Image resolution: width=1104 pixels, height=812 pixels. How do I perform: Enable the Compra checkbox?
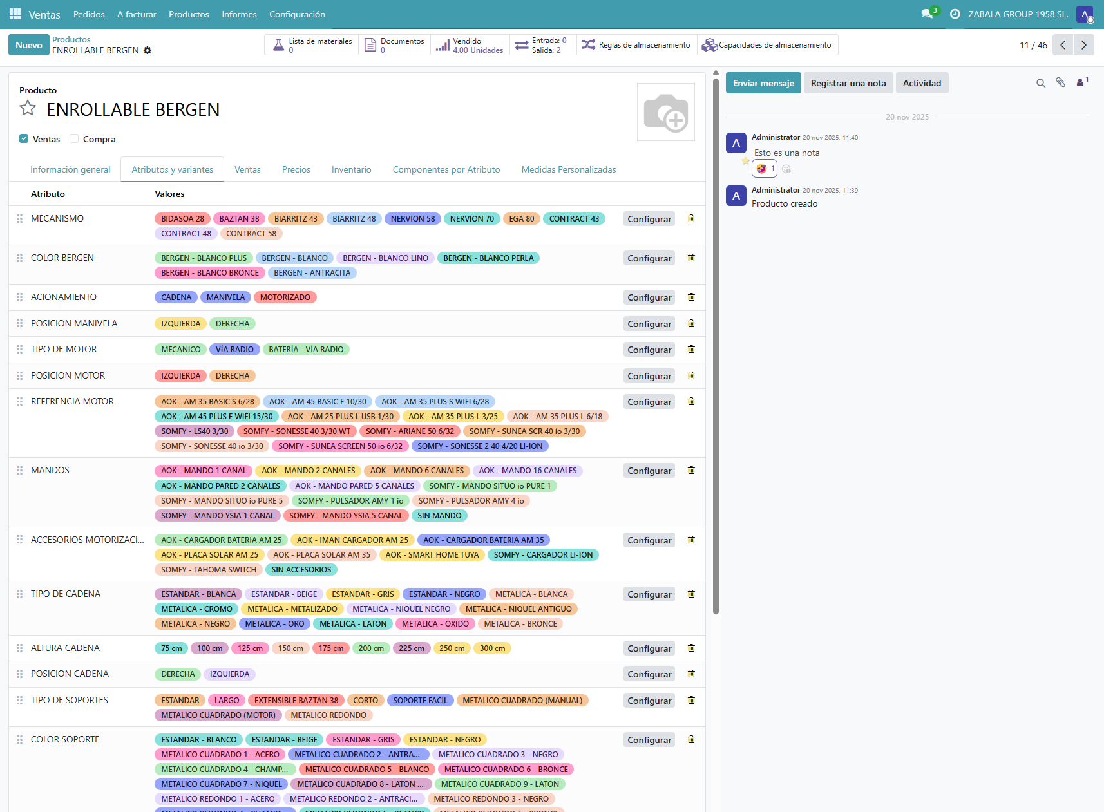tap(74, 138)
